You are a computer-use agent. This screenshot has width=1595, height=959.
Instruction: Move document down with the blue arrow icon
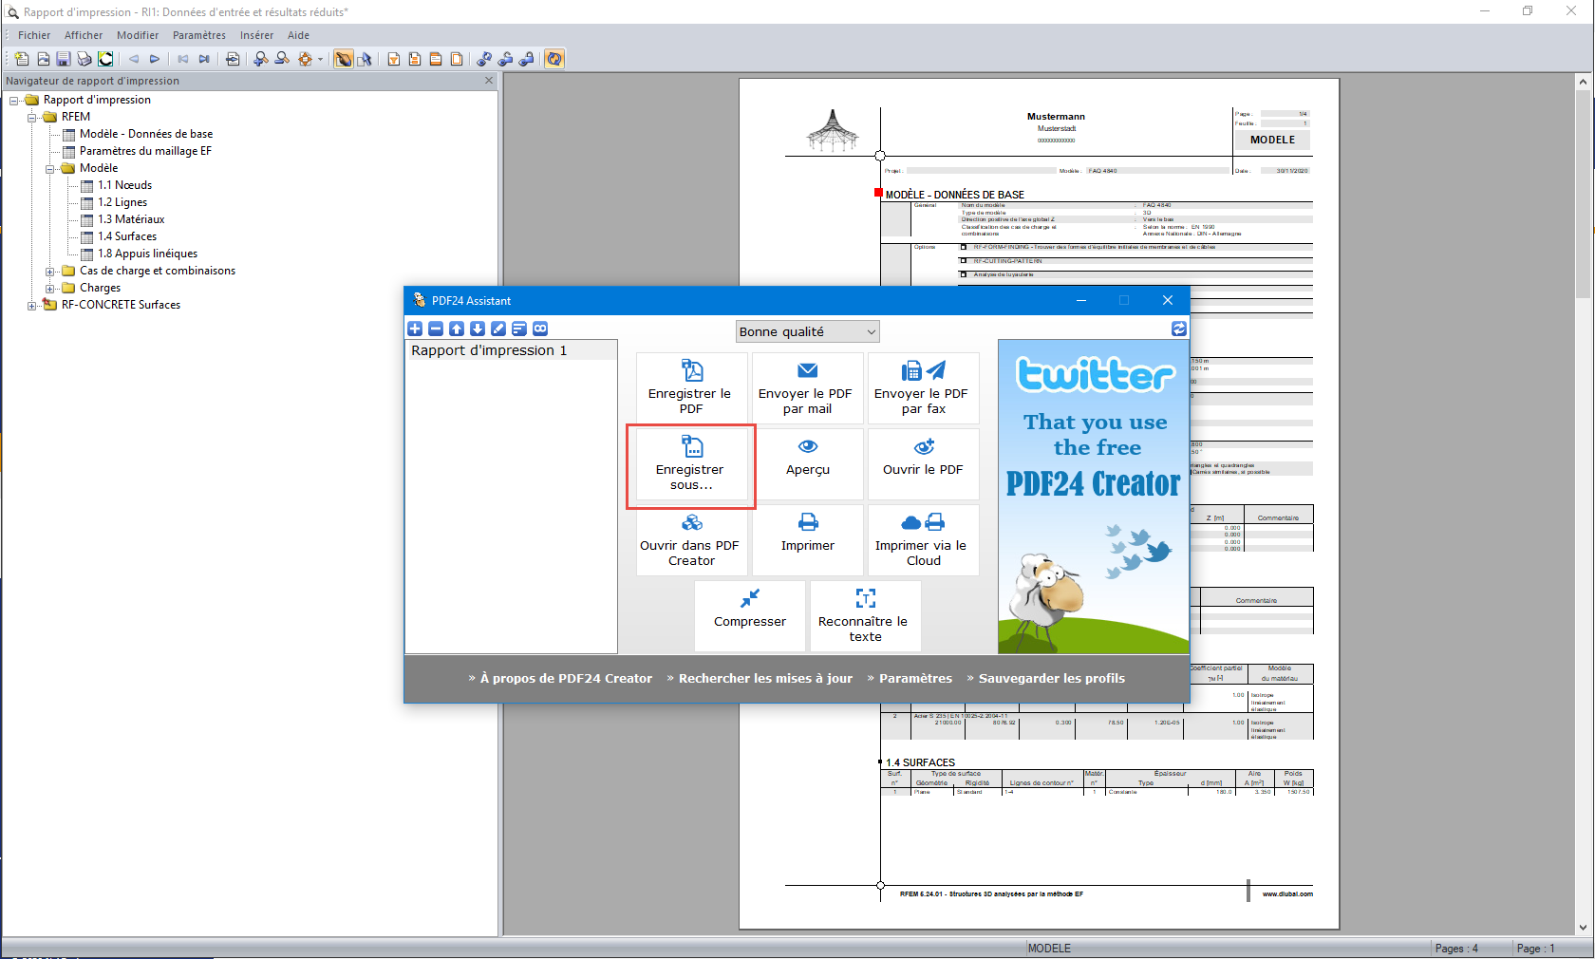pos(478,329)
